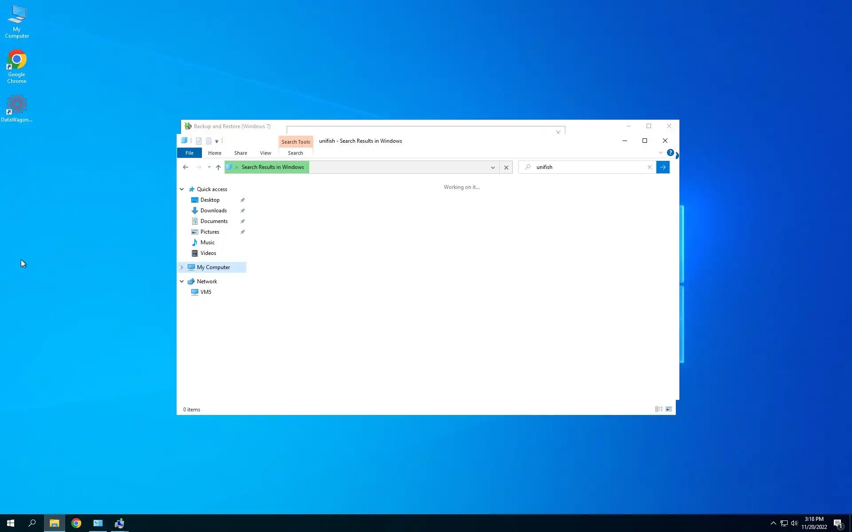Collapse the Quick access tree
The image size is (852, 532).
(181, 189)
